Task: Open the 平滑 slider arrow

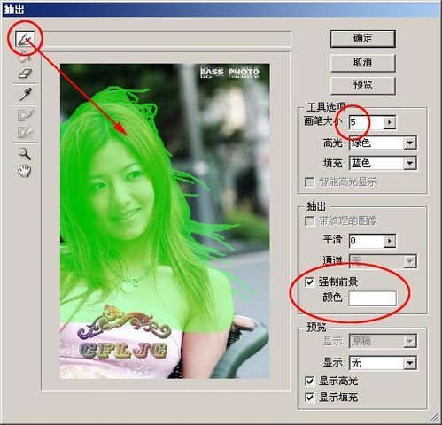Action: tap(390, 241)
